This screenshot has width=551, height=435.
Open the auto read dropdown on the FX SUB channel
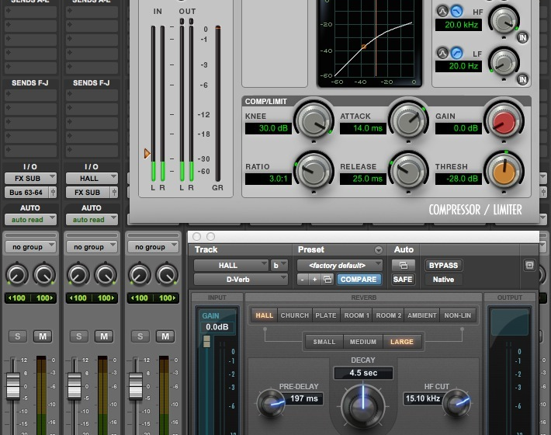[x=30, y=219]
